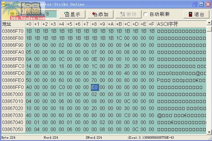
Task: Focus the address input field 03866FF8
Action: click(42, 14)
